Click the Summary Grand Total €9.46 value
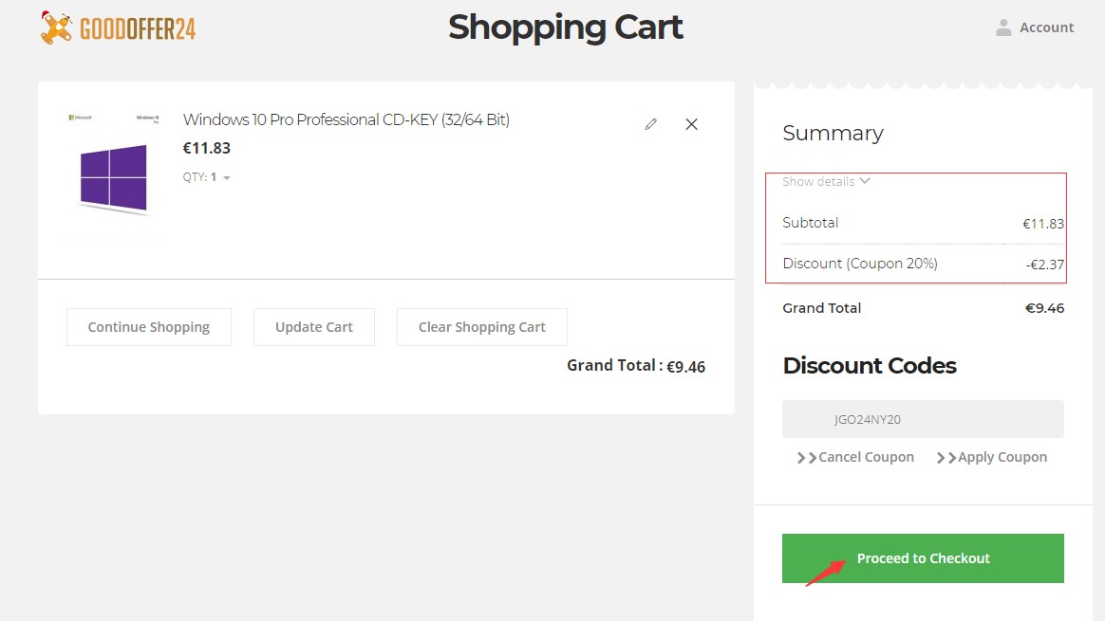This screenshot has width=1105, height=621. (1044, 308)
